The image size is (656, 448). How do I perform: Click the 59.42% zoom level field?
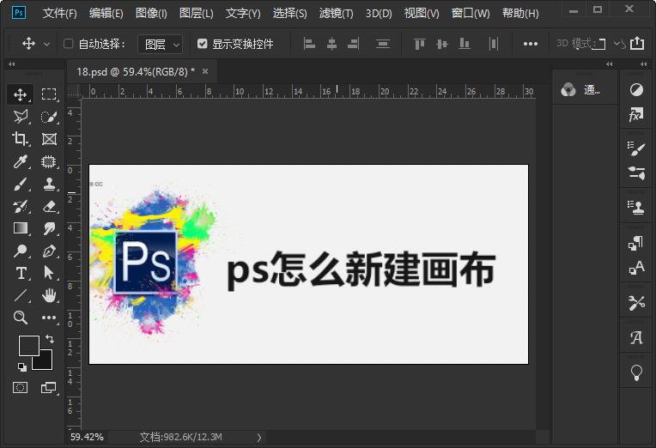[x=87, y=437]
